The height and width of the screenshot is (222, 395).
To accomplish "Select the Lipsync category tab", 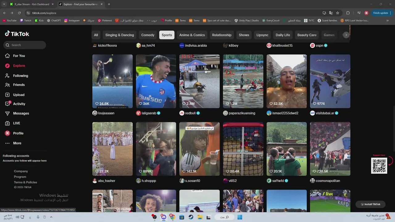I will coord(262,35).
